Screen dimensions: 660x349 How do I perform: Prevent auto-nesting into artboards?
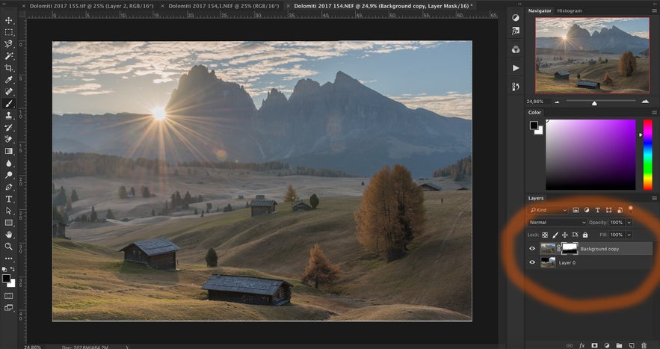575,235
